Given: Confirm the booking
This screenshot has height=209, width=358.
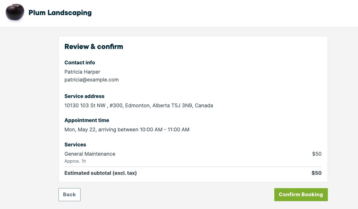Looking at the screenshot, I should coord(301,195).
